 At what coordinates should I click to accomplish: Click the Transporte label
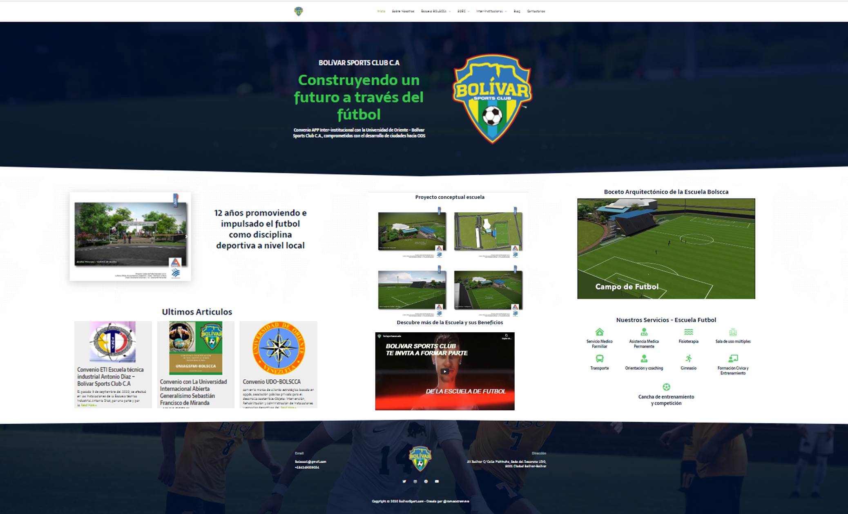599,368
